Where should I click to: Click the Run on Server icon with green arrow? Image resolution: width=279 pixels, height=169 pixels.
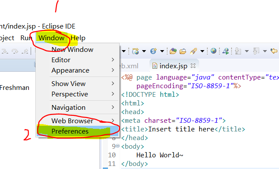pyautogui.click(x=225, y=51)
